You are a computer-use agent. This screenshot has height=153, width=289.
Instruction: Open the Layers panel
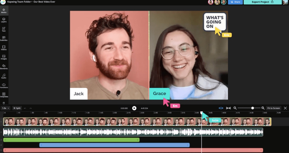point(4,20)
